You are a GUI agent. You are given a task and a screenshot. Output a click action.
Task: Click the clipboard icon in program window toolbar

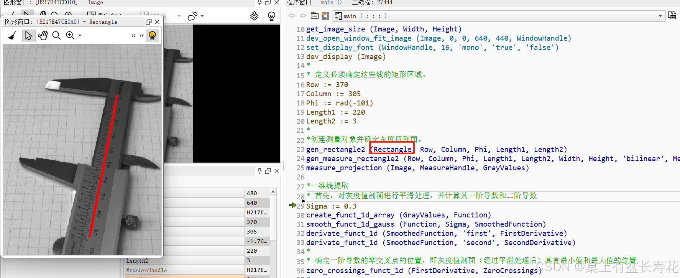(x=315, y=16)
